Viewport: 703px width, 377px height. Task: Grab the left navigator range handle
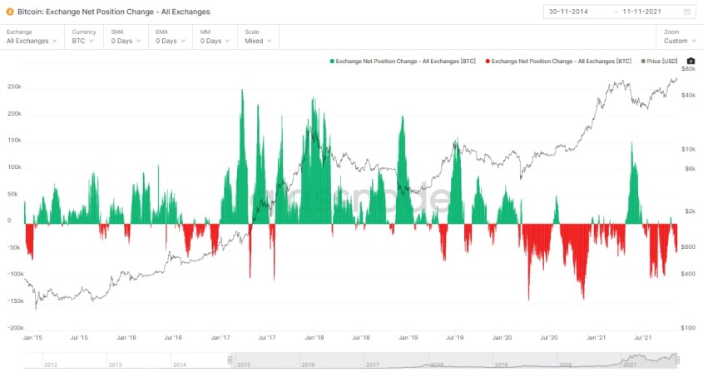230,360
